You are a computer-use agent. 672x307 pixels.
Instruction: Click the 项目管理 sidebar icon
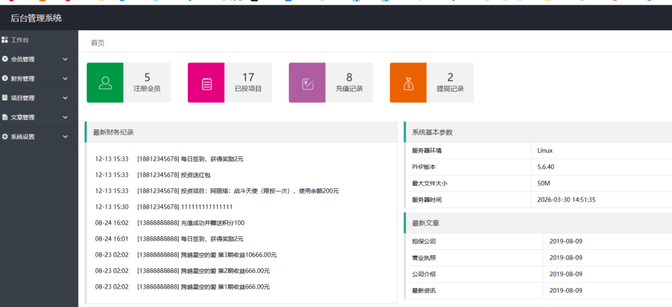pos(5,98)
